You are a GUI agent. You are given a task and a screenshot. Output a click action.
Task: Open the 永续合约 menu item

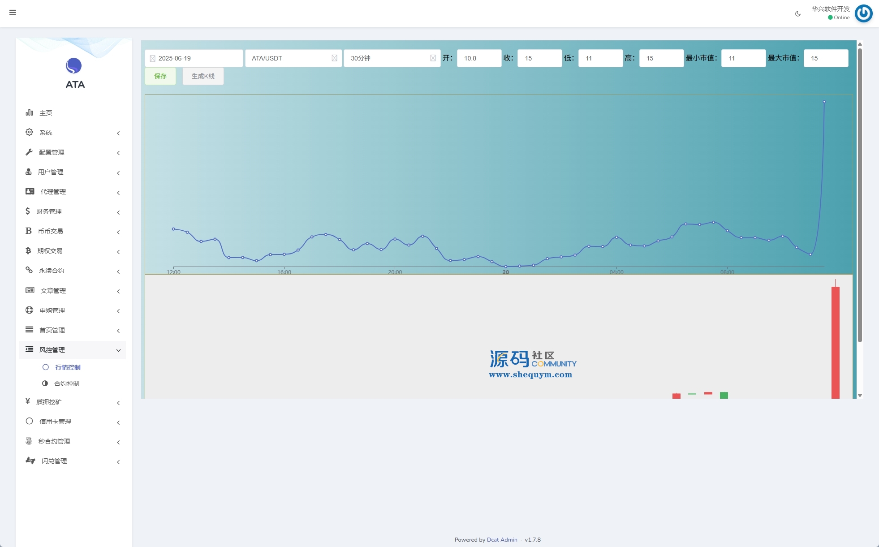point(52,271)
